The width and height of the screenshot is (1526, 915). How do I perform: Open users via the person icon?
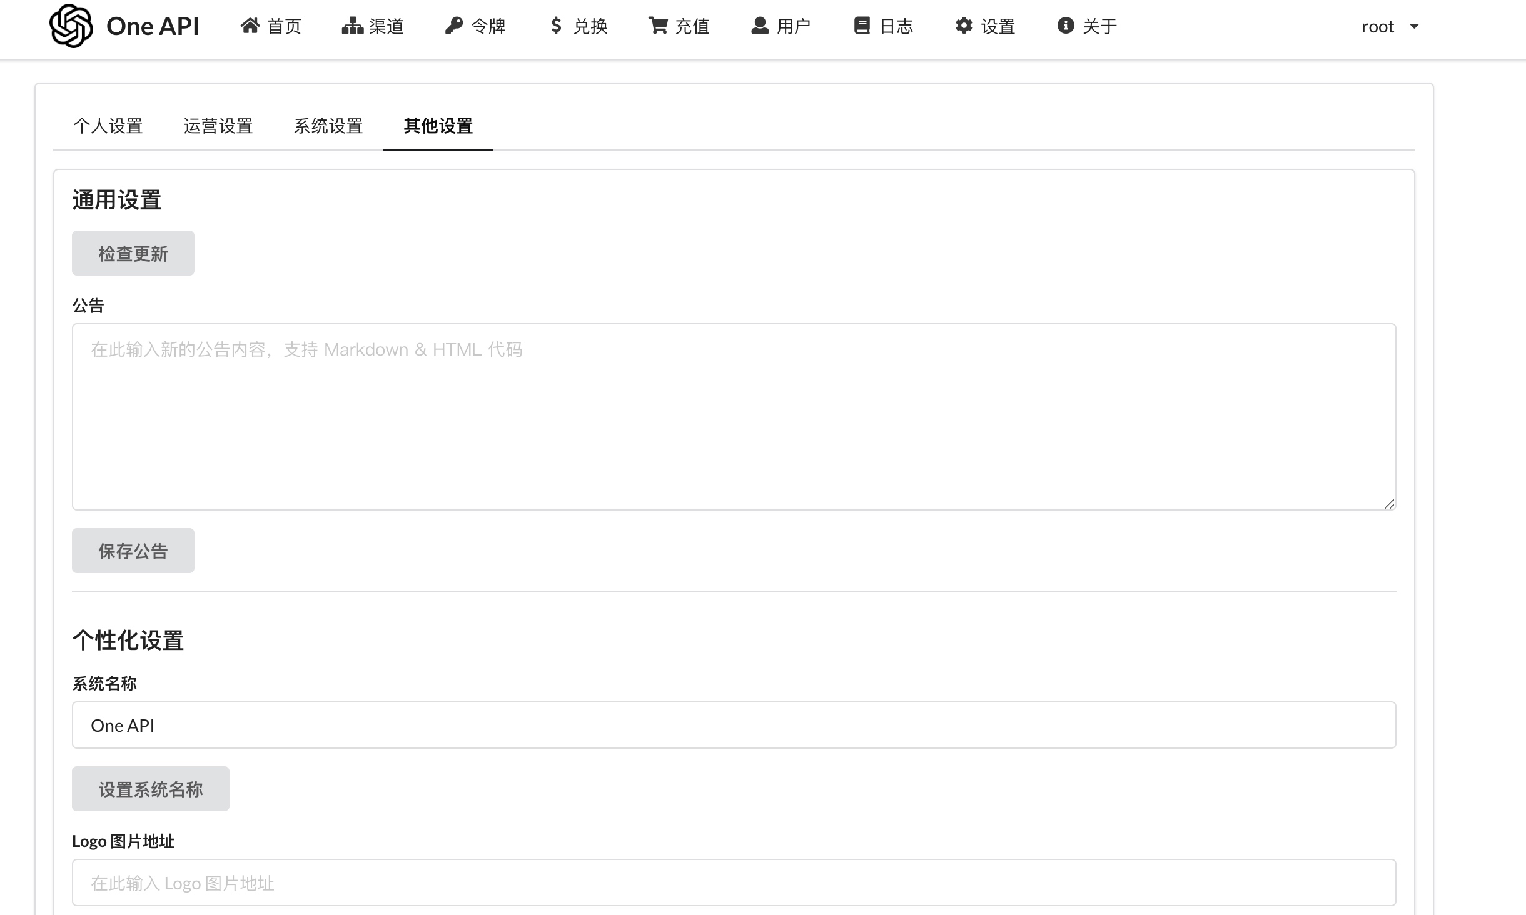point(760,26)
